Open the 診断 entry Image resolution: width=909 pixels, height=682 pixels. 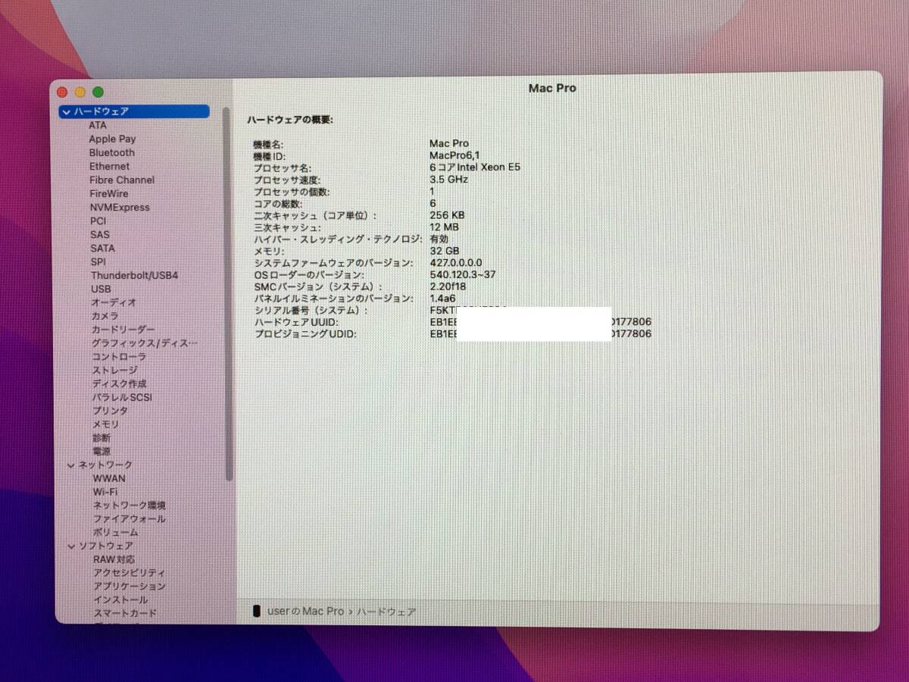pos(102,438)
